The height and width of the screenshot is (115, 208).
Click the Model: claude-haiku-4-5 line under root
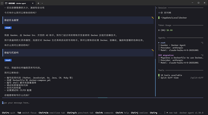(179, 50)
